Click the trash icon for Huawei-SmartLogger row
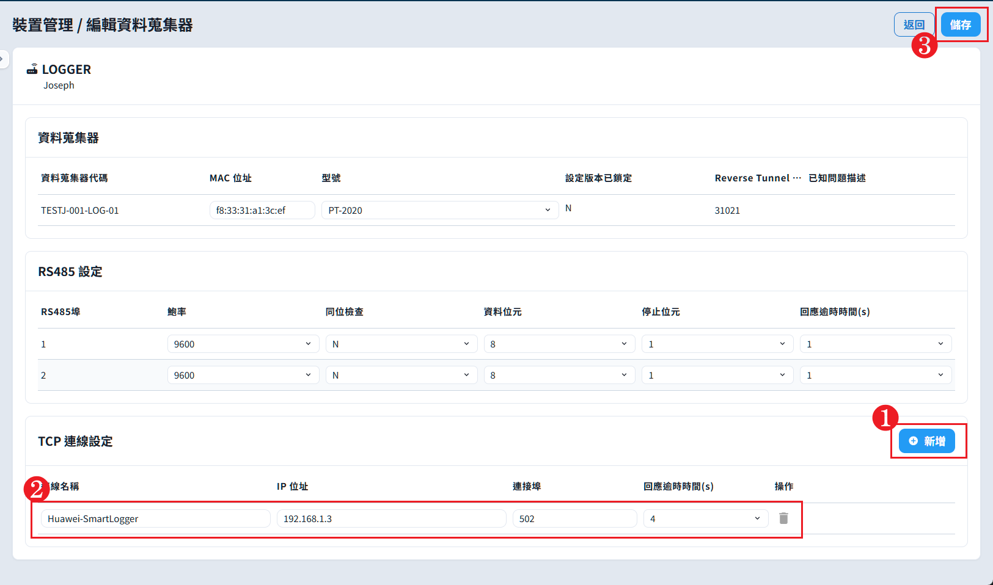 [783, 518]
